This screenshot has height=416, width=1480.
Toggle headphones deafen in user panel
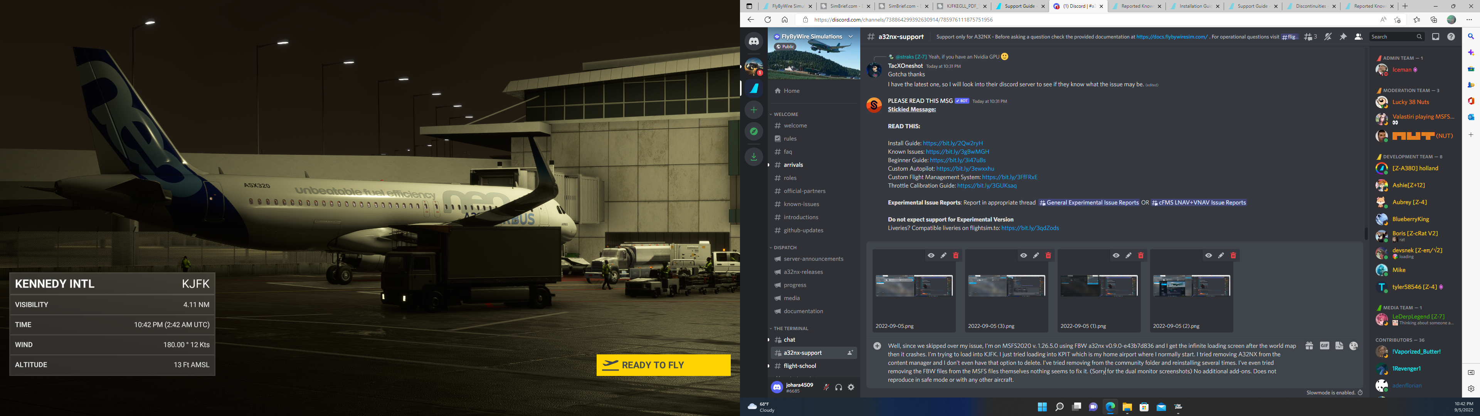(839, 387)
